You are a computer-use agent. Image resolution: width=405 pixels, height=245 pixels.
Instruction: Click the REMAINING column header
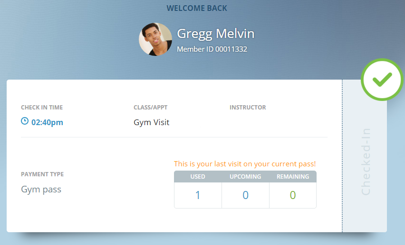coord(293,176)
